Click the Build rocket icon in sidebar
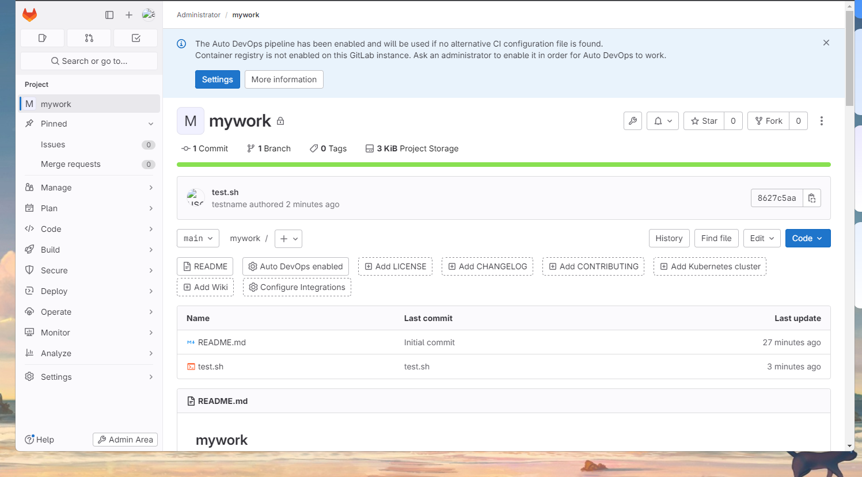862x477 pixels. 29,250
